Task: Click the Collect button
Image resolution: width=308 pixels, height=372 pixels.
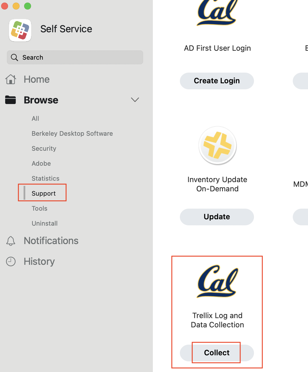Action: click(x=217, y=353)
